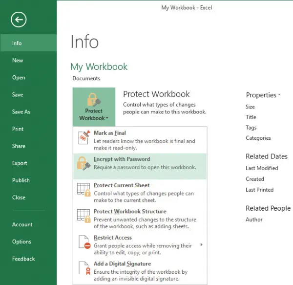Click the Categories property label

(x=258, y=138)
